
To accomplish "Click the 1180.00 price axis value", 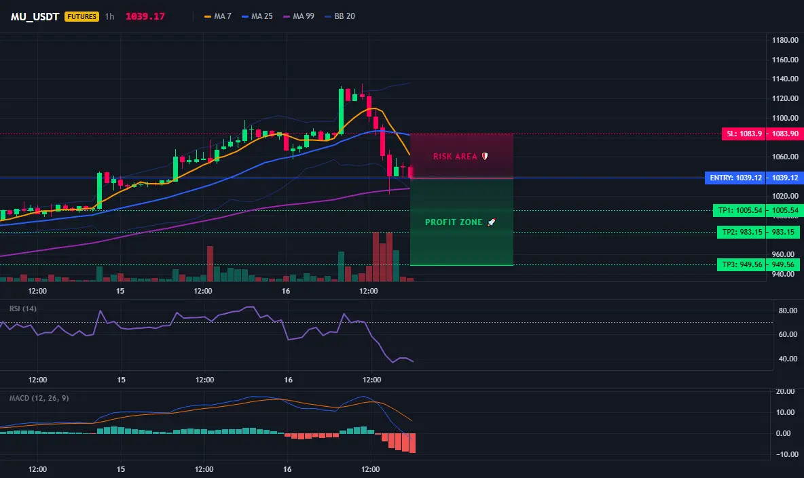I will [785, 40].
